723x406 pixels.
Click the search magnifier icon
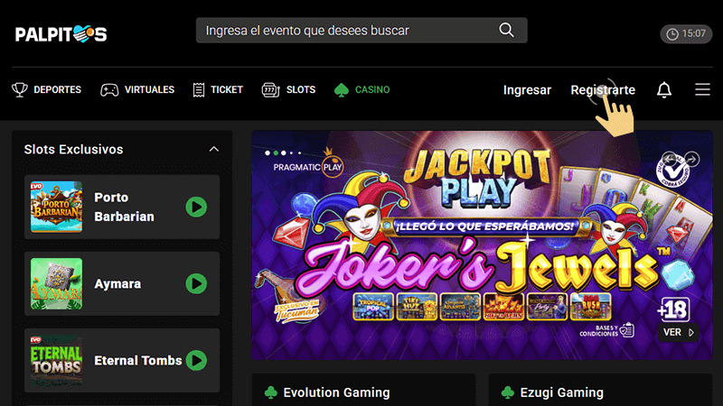click(x=507, y=31)
